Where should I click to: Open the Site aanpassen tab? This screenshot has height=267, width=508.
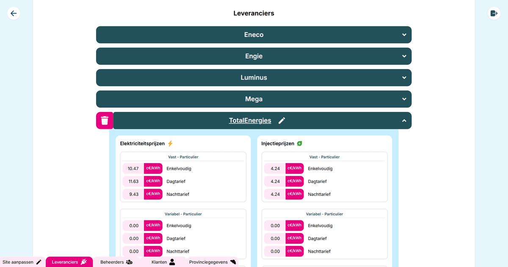(22, 262)
